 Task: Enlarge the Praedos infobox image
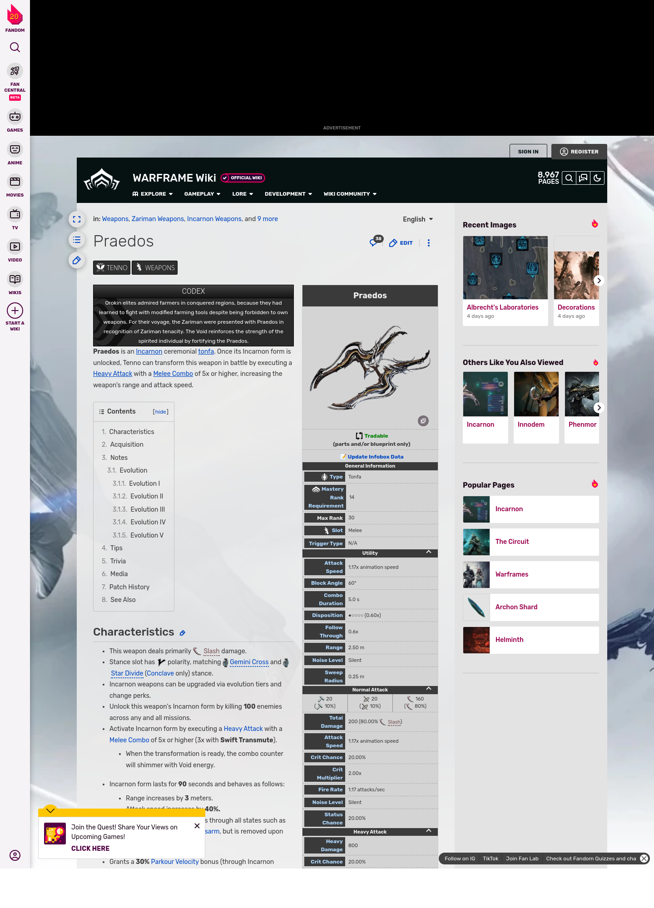(x=423, y=421)
